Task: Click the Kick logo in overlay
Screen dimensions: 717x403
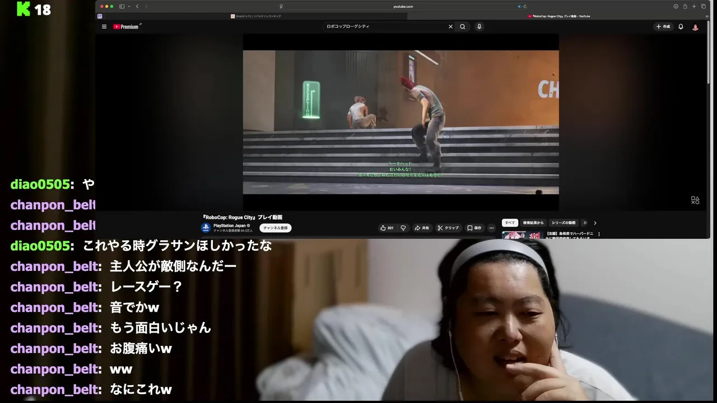Action: [x=23, y=8]
